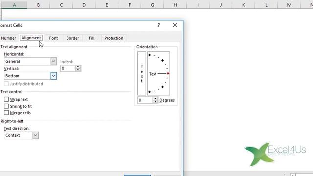The width and height of the screenshot is (313, 176).
Task: Increase the Indent spinner value
Action: coord(78,67)
